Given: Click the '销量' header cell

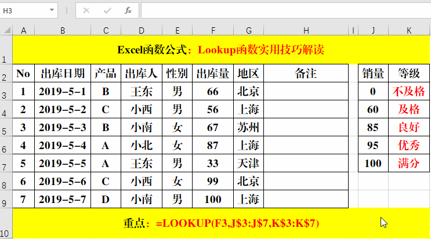Looking at the screenshot, I should coord(373,74).
